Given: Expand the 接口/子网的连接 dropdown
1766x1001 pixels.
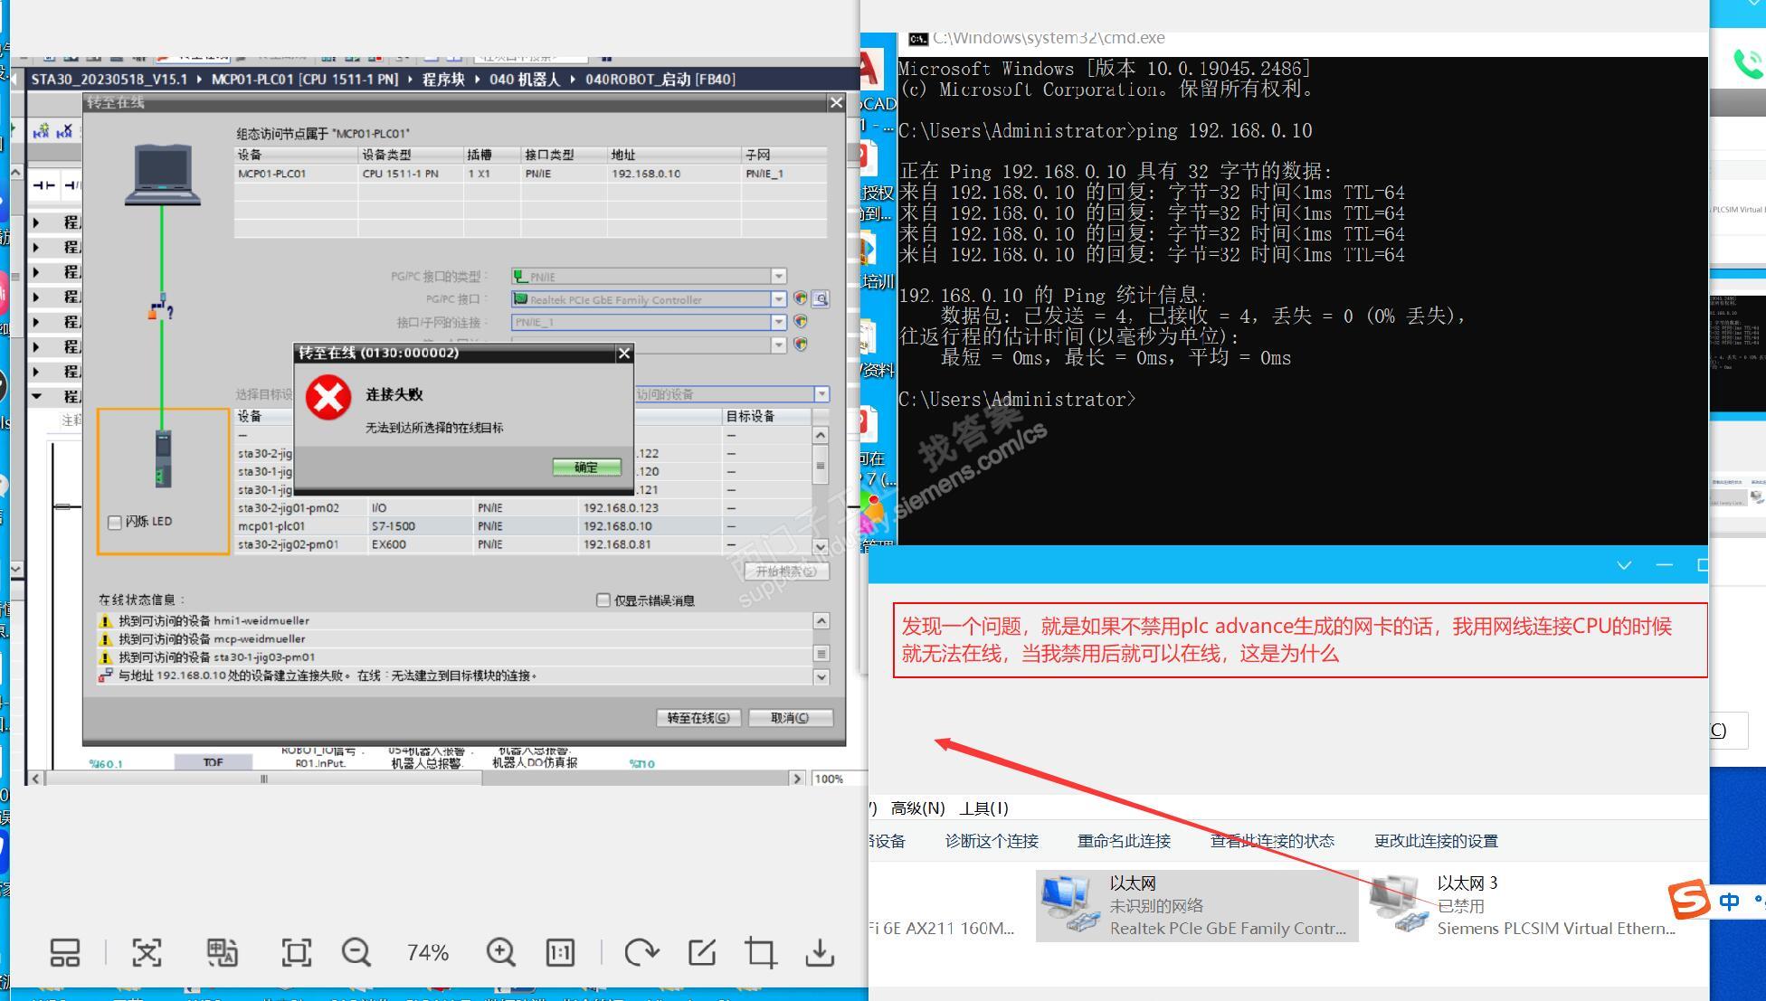Looking at the screenshot, I should pyautogui.click(x=778, y=322).
